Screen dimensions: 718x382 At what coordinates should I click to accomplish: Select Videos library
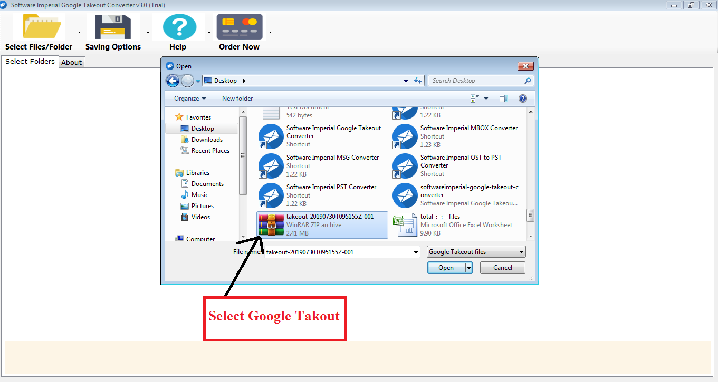[x=200, y=217]
